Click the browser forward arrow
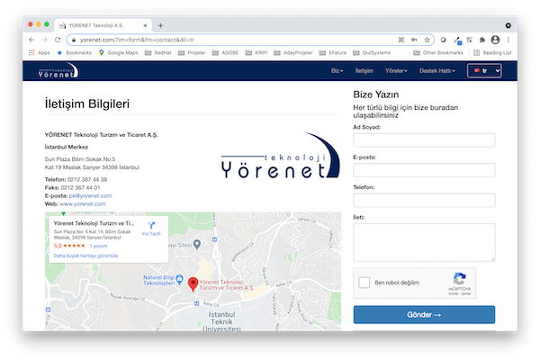The height and width of the screenshot is (361, 540). [44, 40]
